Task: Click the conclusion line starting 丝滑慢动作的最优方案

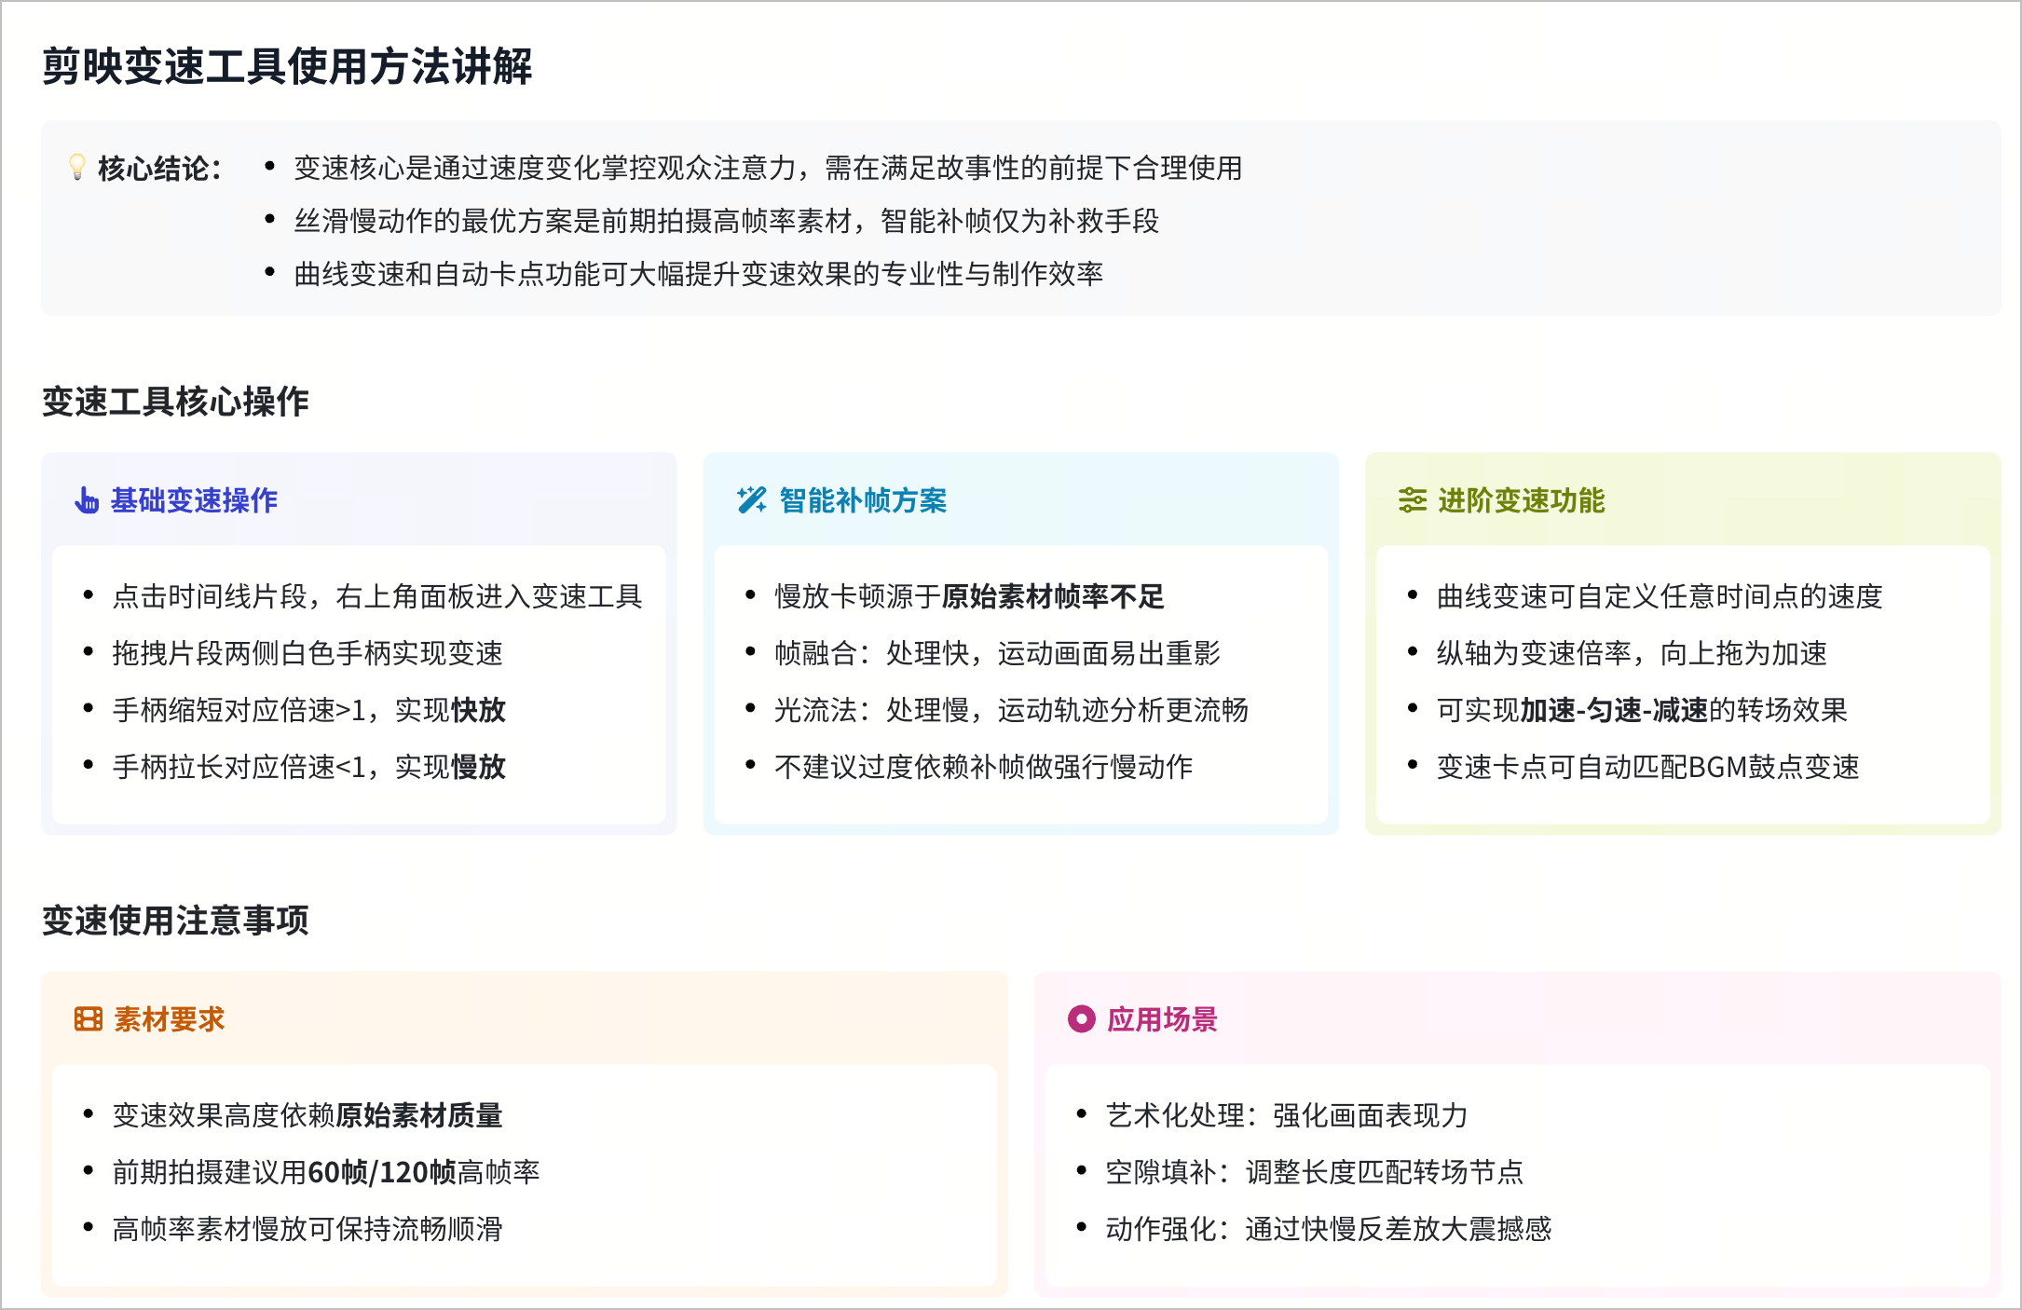Action: pyautogui.click(x=727, y=221)
